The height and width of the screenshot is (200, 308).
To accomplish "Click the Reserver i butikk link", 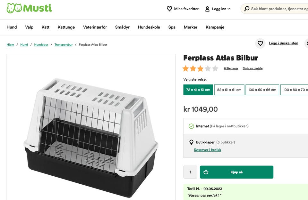I will [x=207, y=150].
